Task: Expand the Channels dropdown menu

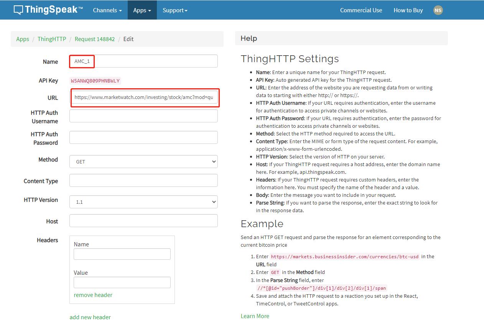Action: pos(107,10)
